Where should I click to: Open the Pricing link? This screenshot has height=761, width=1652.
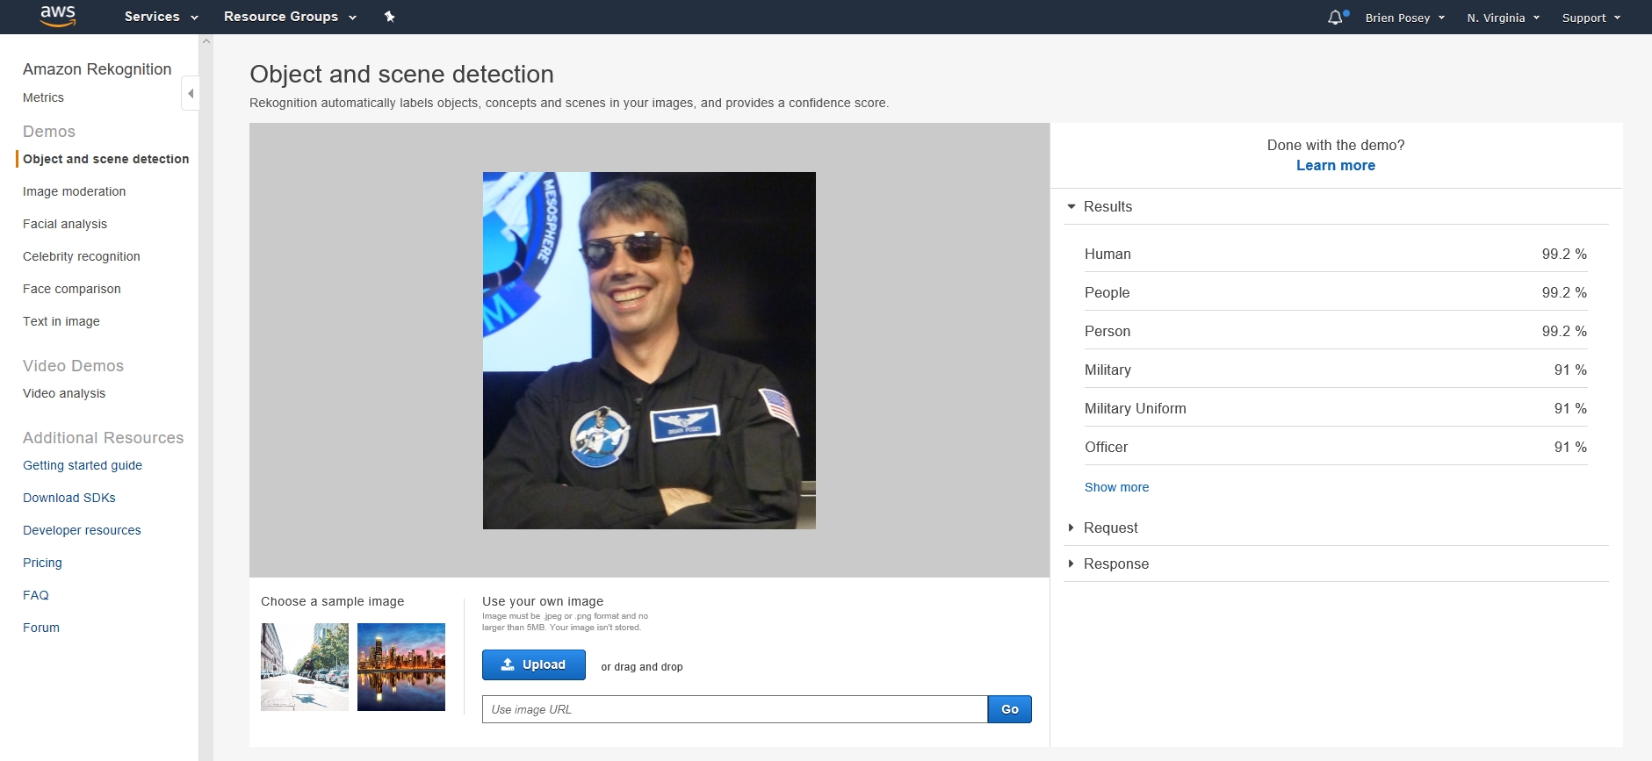[42, 563]
